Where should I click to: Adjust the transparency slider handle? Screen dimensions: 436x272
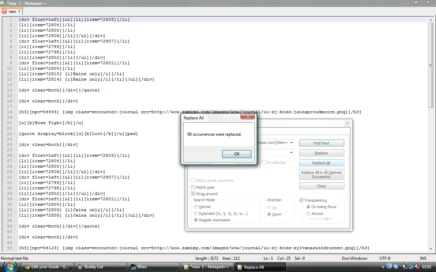click(326, 219)
